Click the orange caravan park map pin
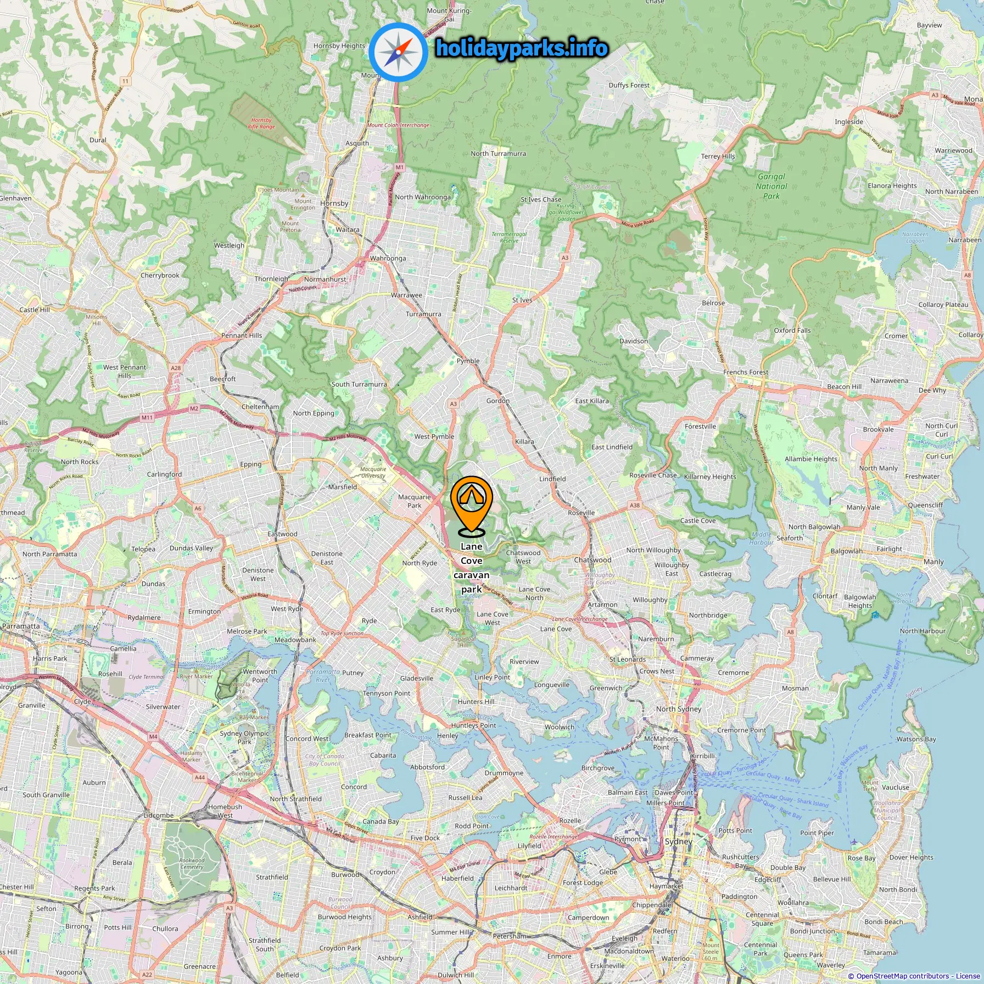Viewport: 984px width, 984px height. tap(472, 506)
